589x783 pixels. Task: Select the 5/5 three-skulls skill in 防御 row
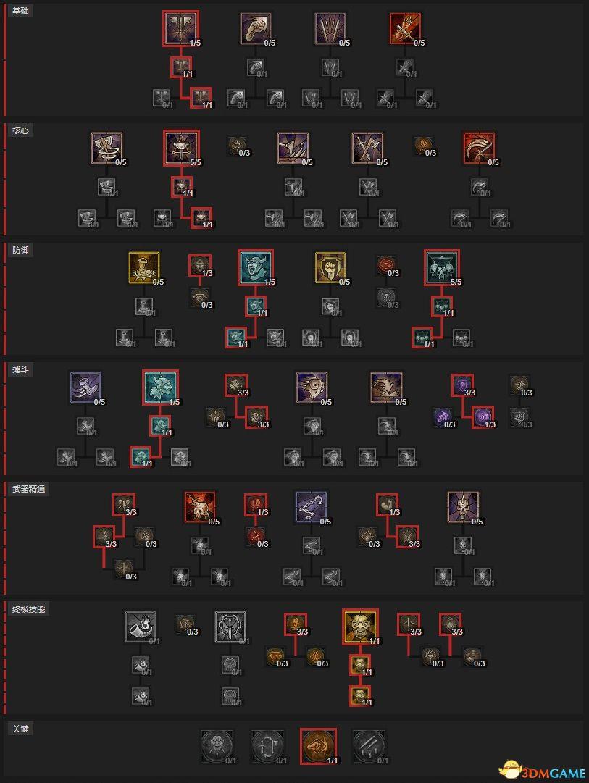442,268
